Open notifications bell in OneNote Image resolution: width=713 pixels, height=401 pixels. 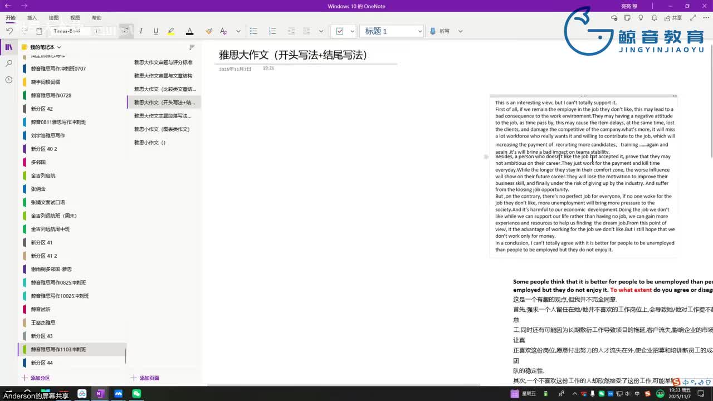(x=654, y=18)
